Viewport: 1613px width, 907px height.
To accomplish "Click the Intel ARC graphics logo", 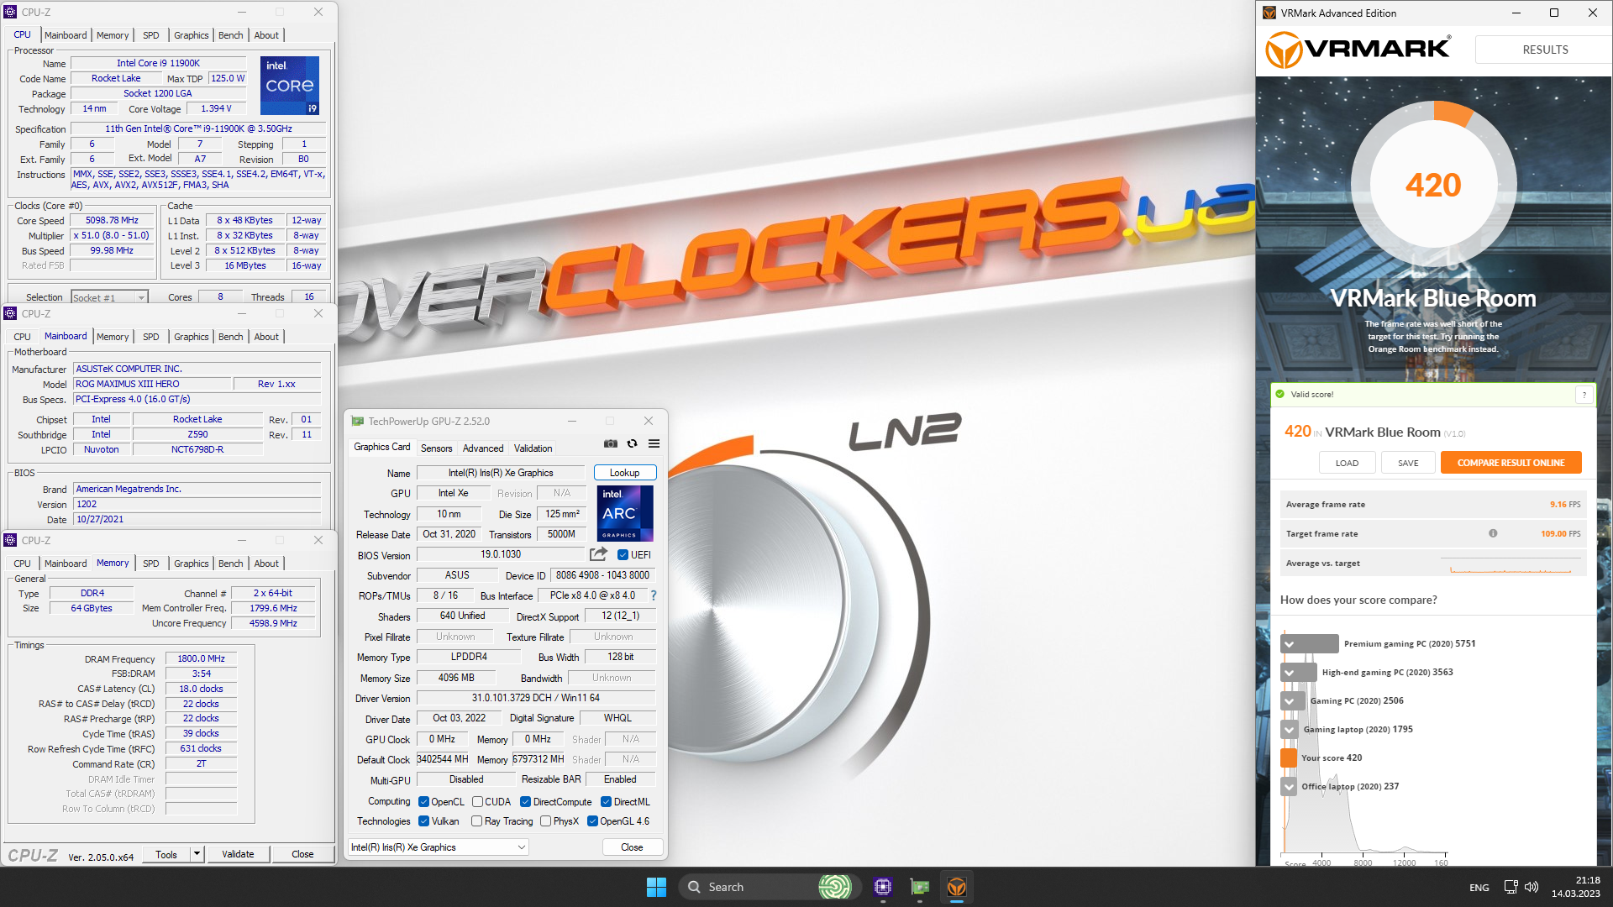I will point(625,513).
